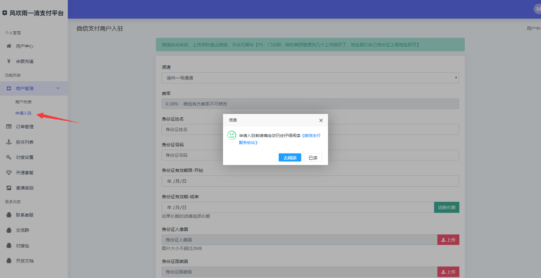541x278 pixels.
Task: Click the QQ icon beside 联系客服
Action: [9, 215]
